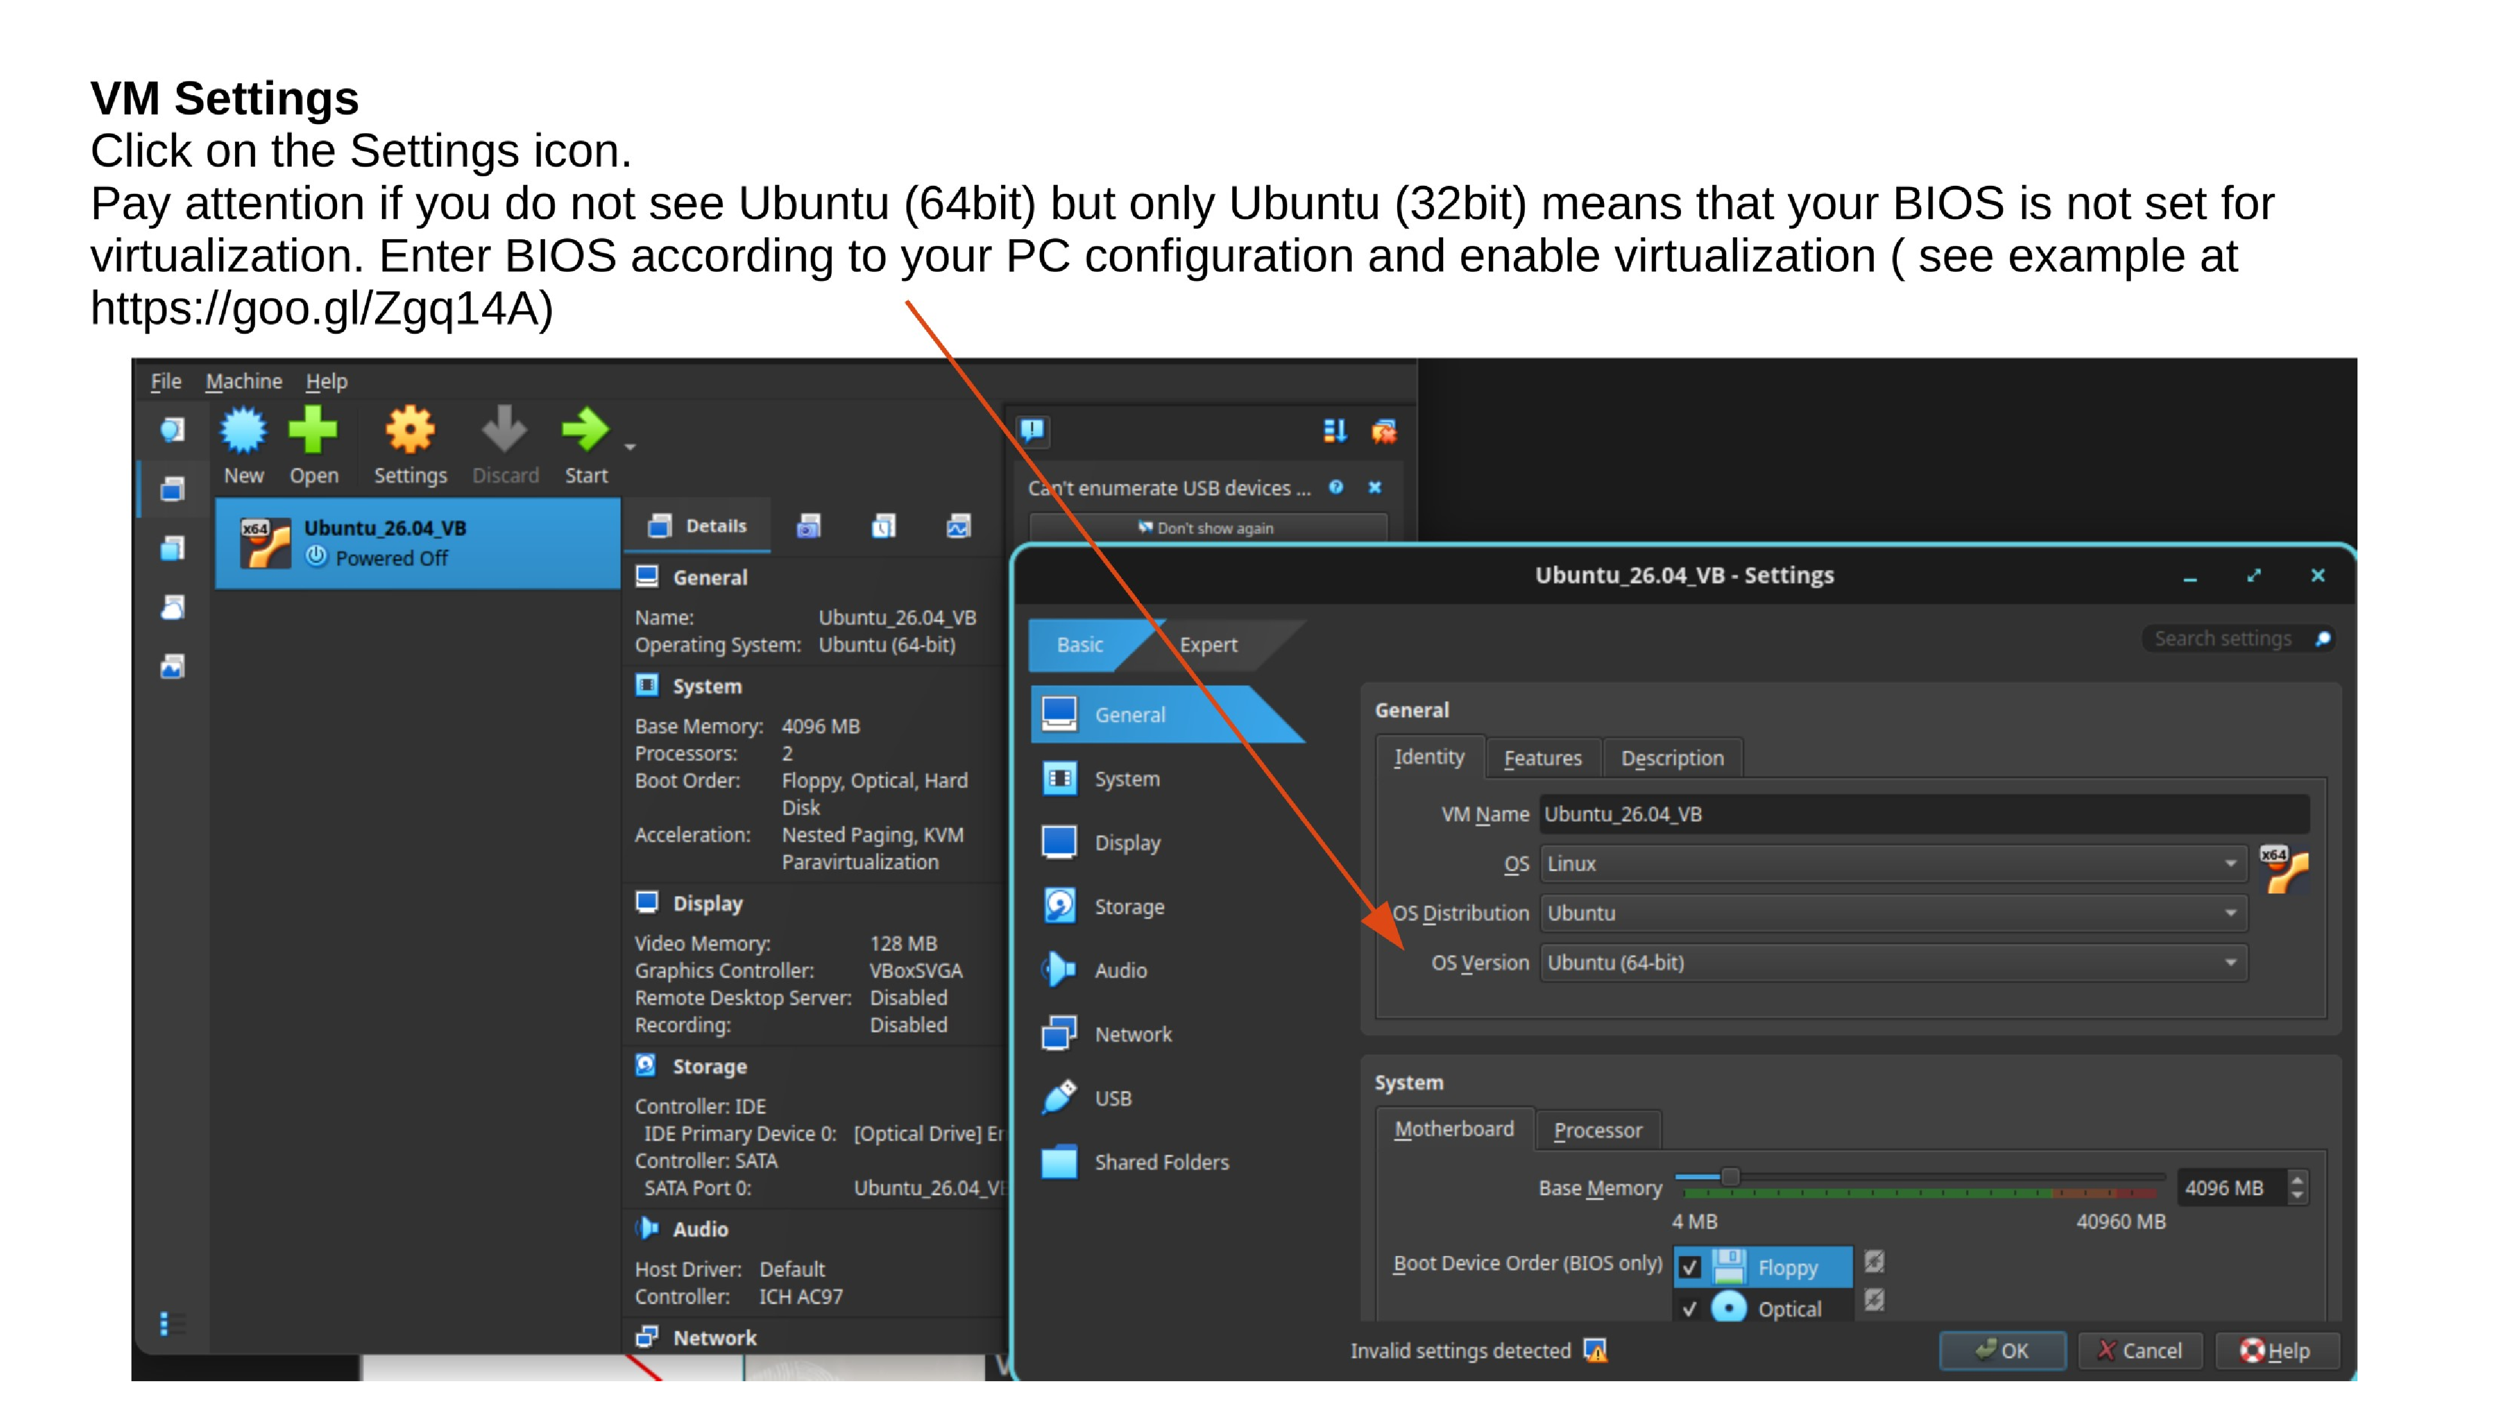This screenshot has width=2498, height=1405.
Task: Open the light-blue square icon in left sidebar
Action: pyautogui.click(x=173, y=549)
